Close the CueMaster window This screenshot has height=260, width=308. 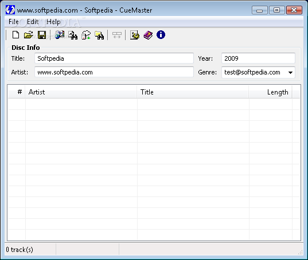294,10
